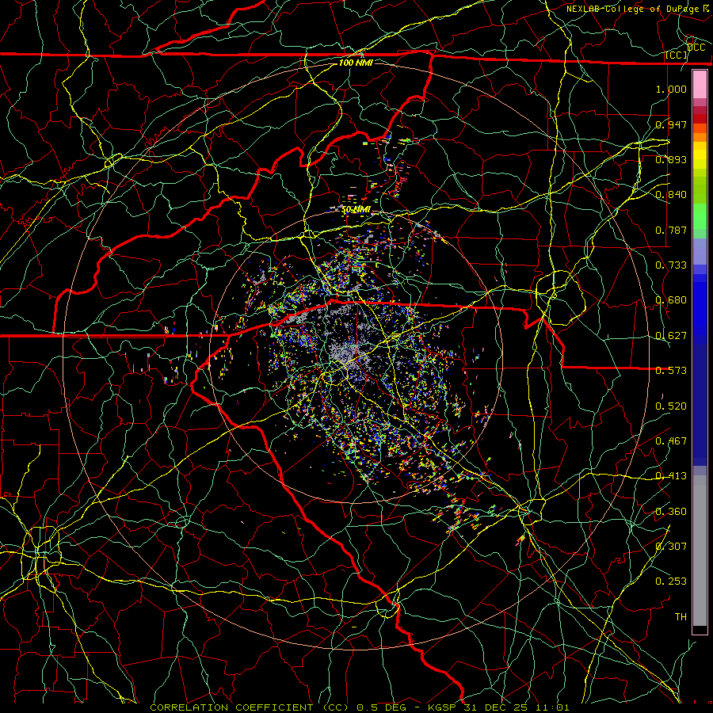
Task: Pick the red segment of the color bar
Action: pyautogui.click(x=700, y=119)
